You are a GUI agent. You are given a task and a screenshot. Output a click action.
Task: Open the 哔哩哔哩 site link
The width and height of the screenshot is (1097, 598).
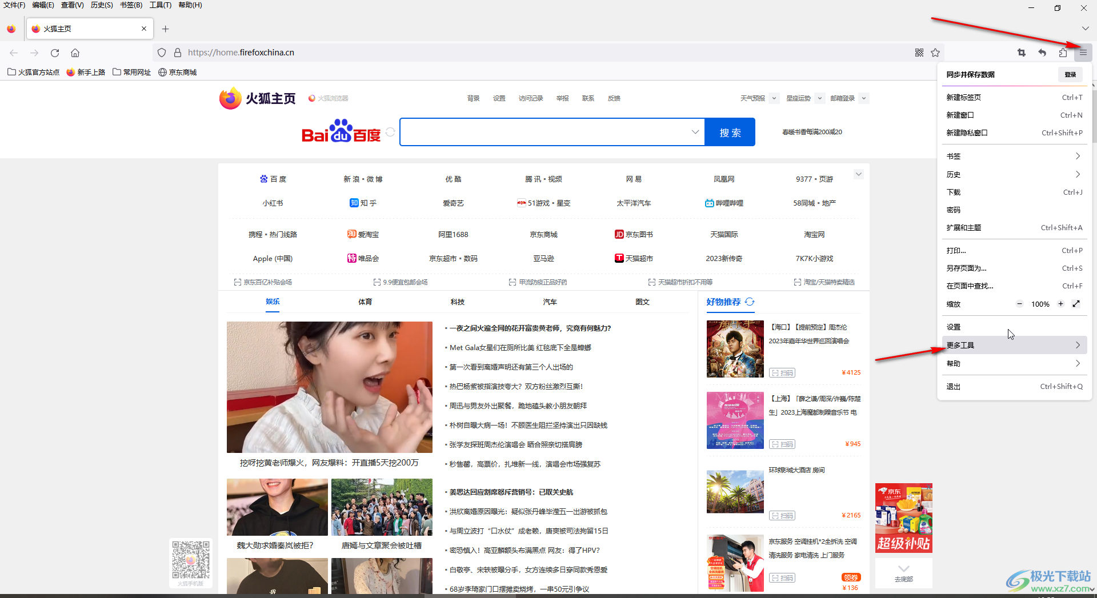pyautogui.click(x=724, y=203)
